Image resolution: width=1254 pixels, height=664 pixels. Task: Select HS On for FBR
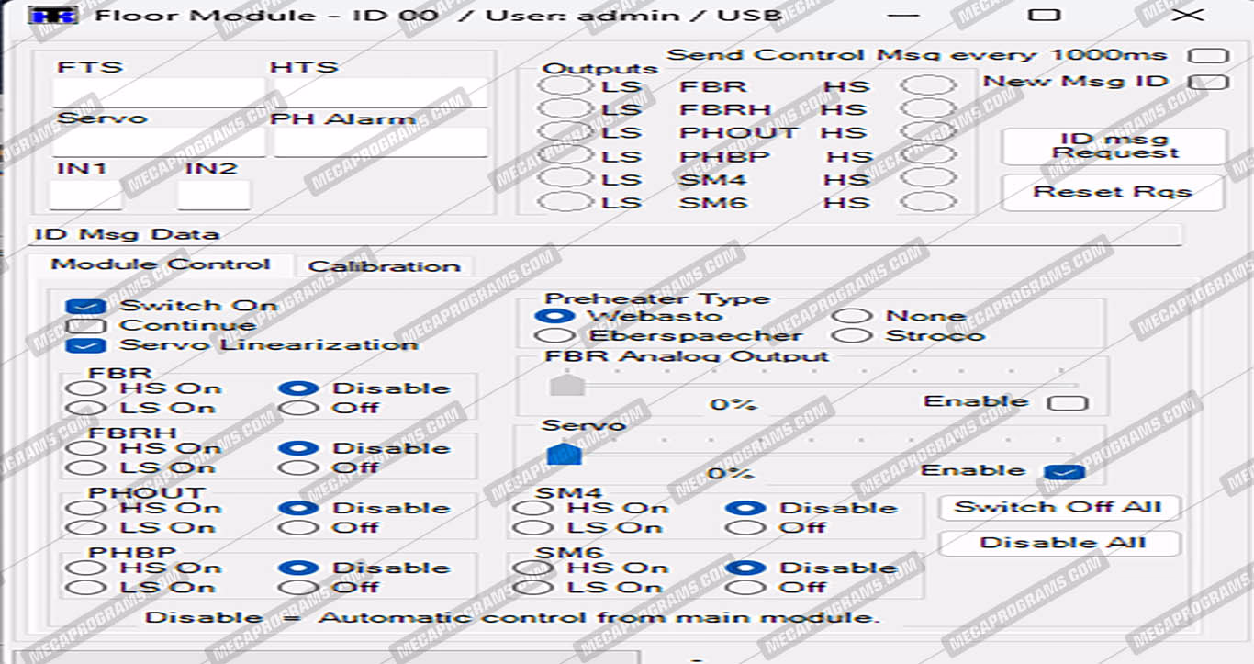pos(85,388)
